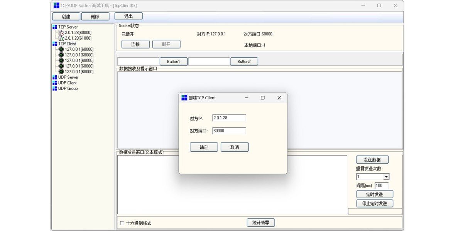Click the 对方端口 input showing 60000

coord(229,131)
